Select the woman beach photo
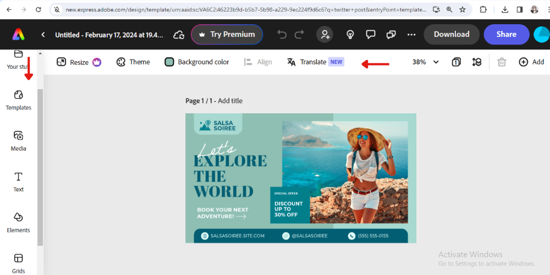Viewport: 550px width, 275px height. [x=345, y=172]
